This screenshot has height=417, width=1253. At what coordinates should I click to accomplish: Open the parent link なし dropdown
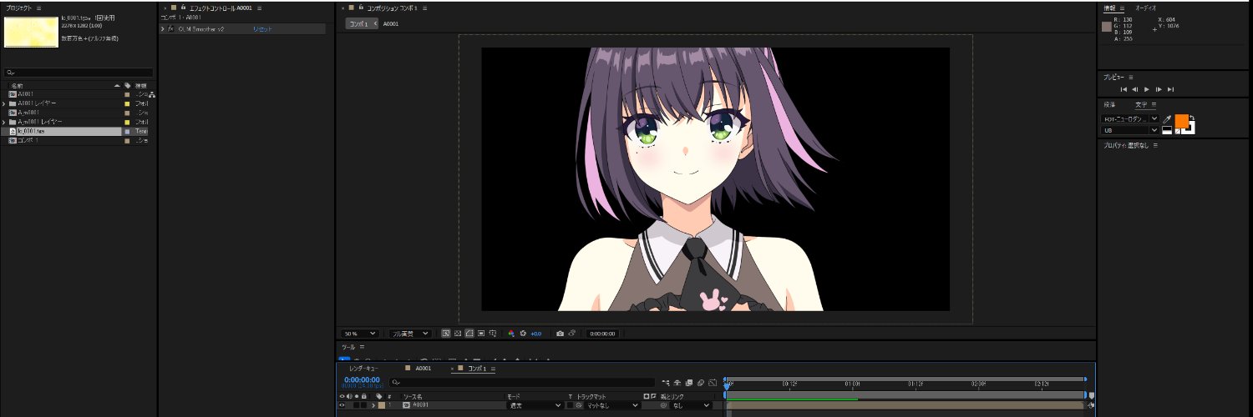(x=691, y=404)
